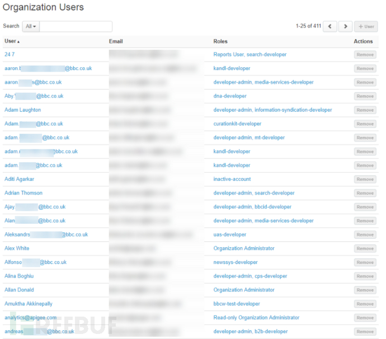Open the Alfonso user link

[35, 262]
